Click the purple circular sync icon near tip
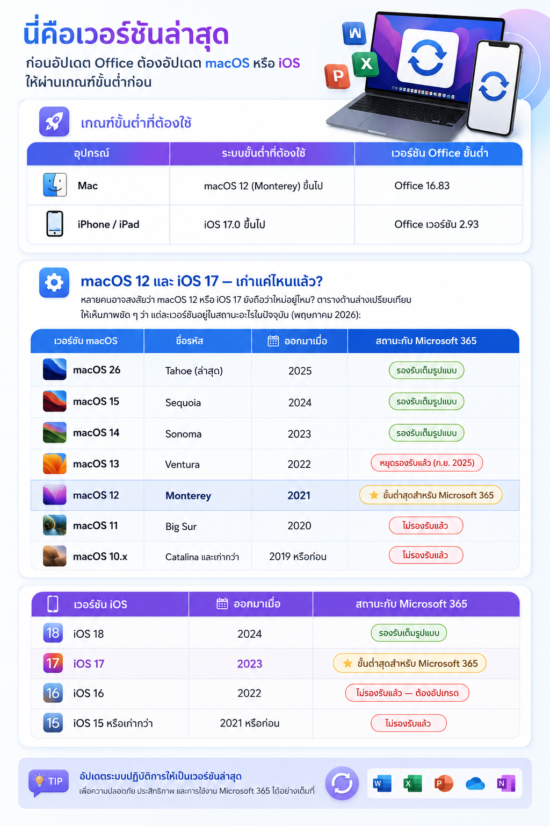 [342, 783]
